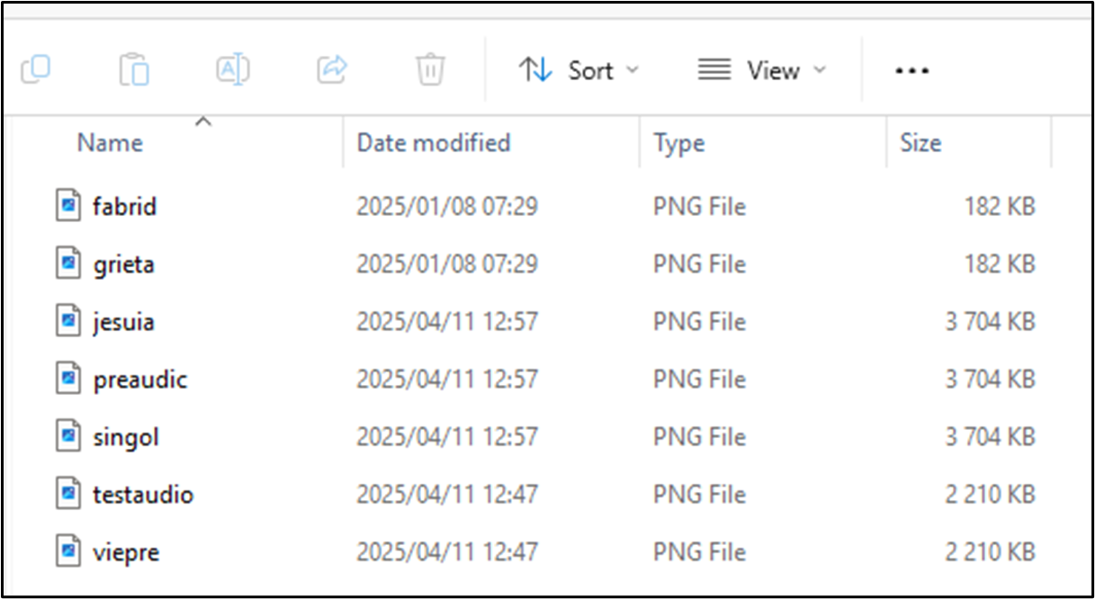Viewport: 1095px width, 599px height.
Task: Select the grieta file name
Action: pos(123,264)
